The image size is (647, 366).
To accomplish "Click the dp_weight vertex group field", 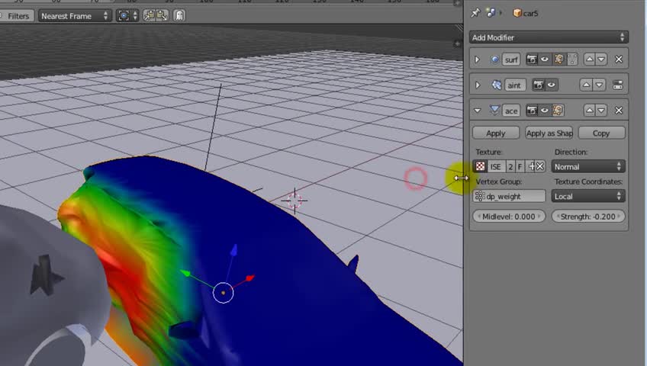I will click(x=509, y=196).
